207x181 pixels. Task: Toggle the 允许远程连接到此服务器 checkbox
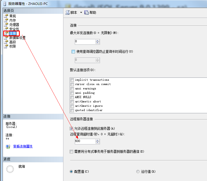point(72,128)
